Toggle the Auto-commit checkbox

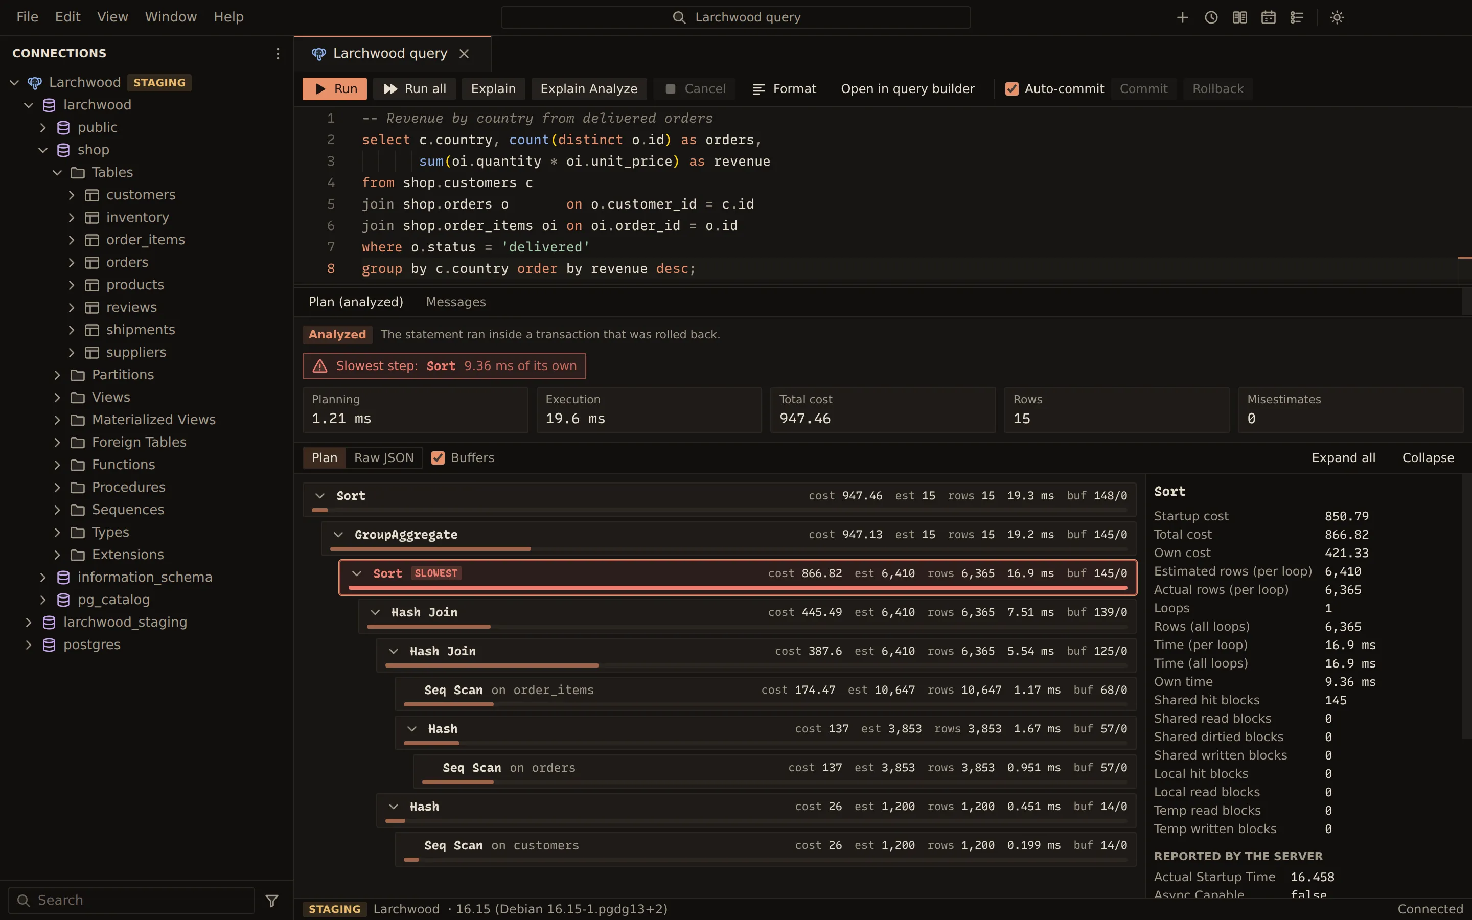1011,89
